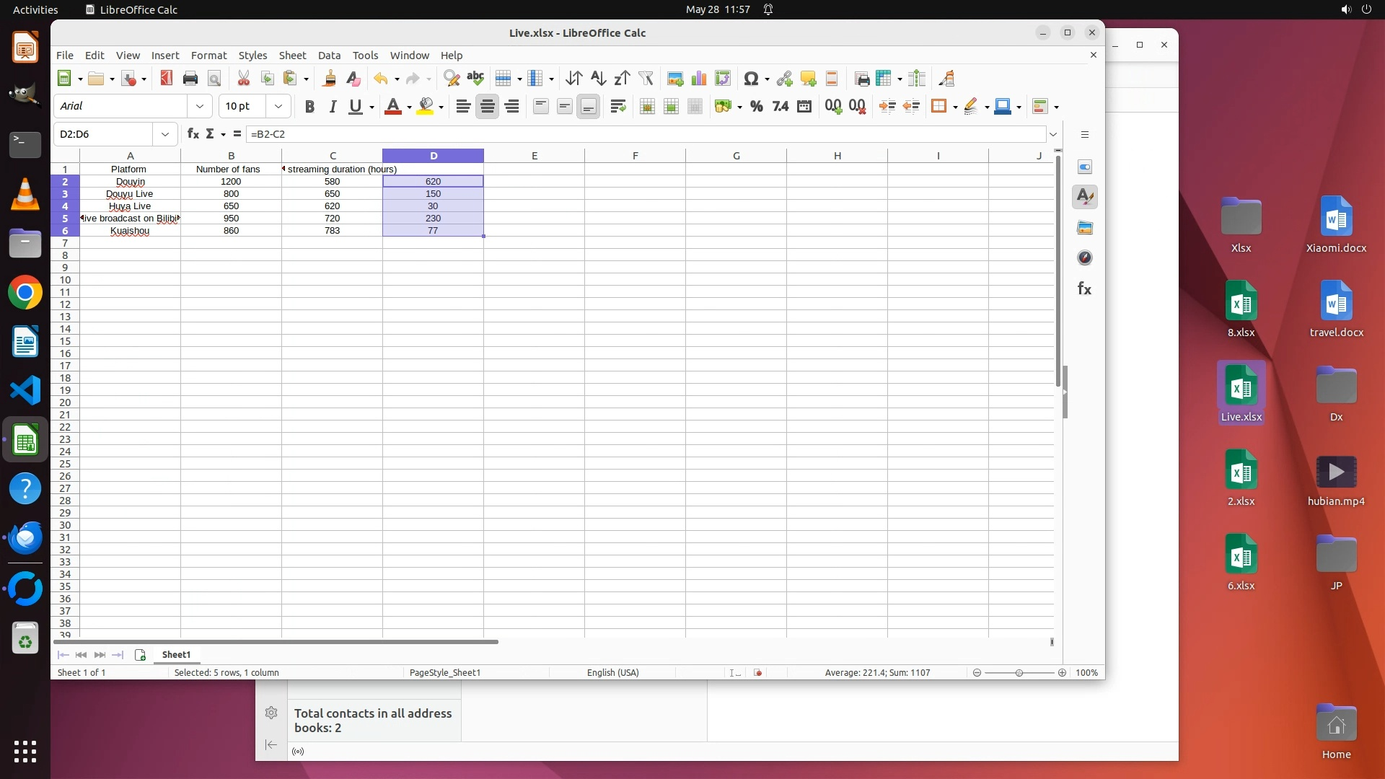Insert a chart via toolbar icon
The width and height of the screenshot is (1385, 779).
[x=698, y=79]
